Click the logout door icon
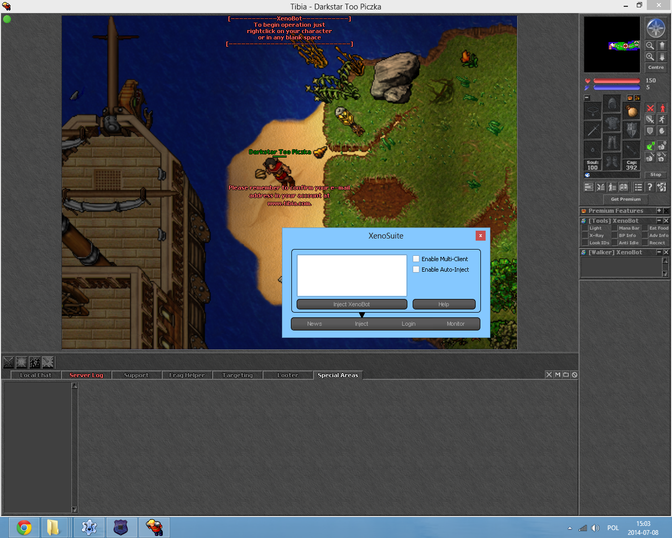 661,187
